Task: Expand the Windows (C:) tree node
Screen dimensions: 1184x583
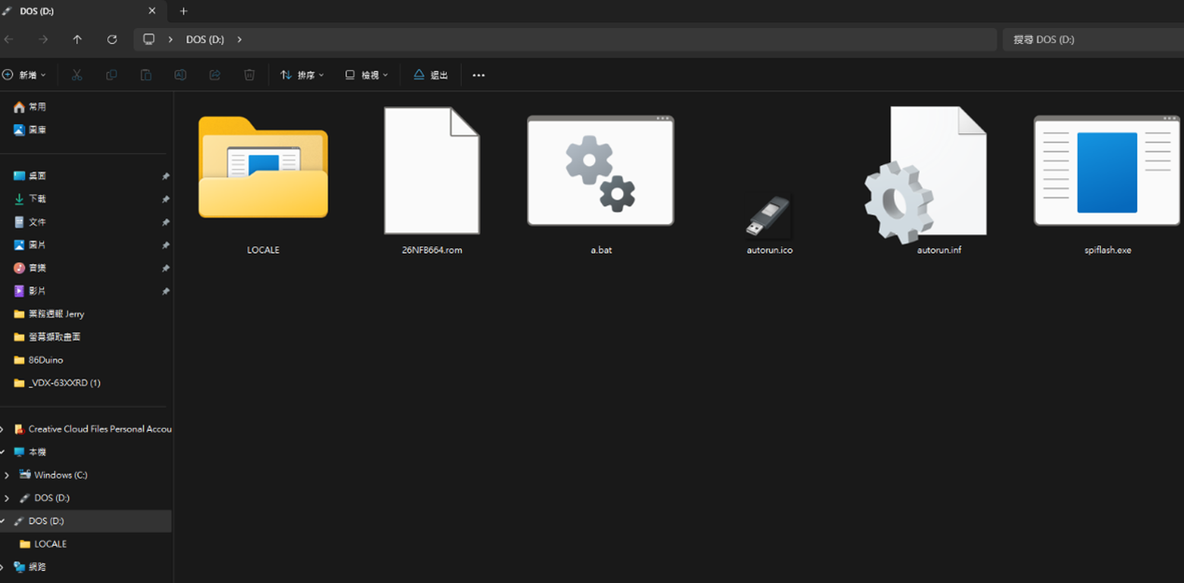Action: click(x=7, y=475)
